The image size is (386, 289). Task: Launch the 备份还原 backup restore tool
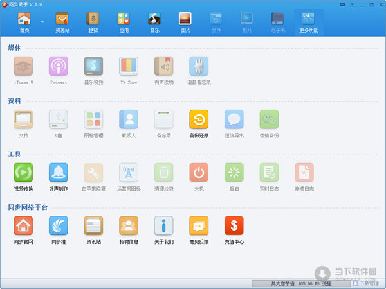pyautogui.click(x=199, y=120)
